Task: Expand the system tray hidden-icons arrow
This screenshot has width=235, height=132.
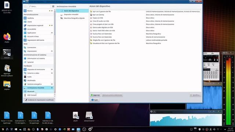Action: 225,129
